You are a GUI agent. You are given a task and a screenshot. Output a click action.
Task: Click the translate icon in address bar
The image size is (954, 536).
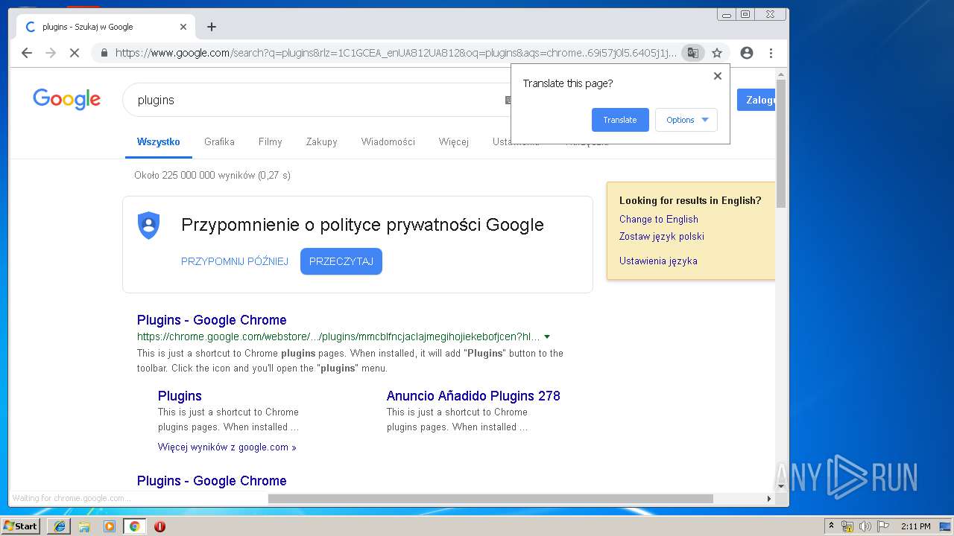[x=693, y=53]
